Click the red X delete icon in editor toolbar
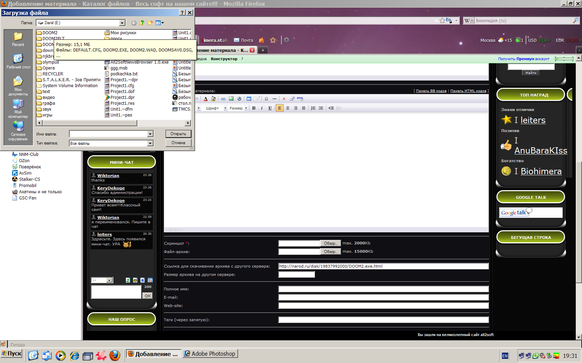The height and width of the screenshot is (363, 582). click(284, 99)
